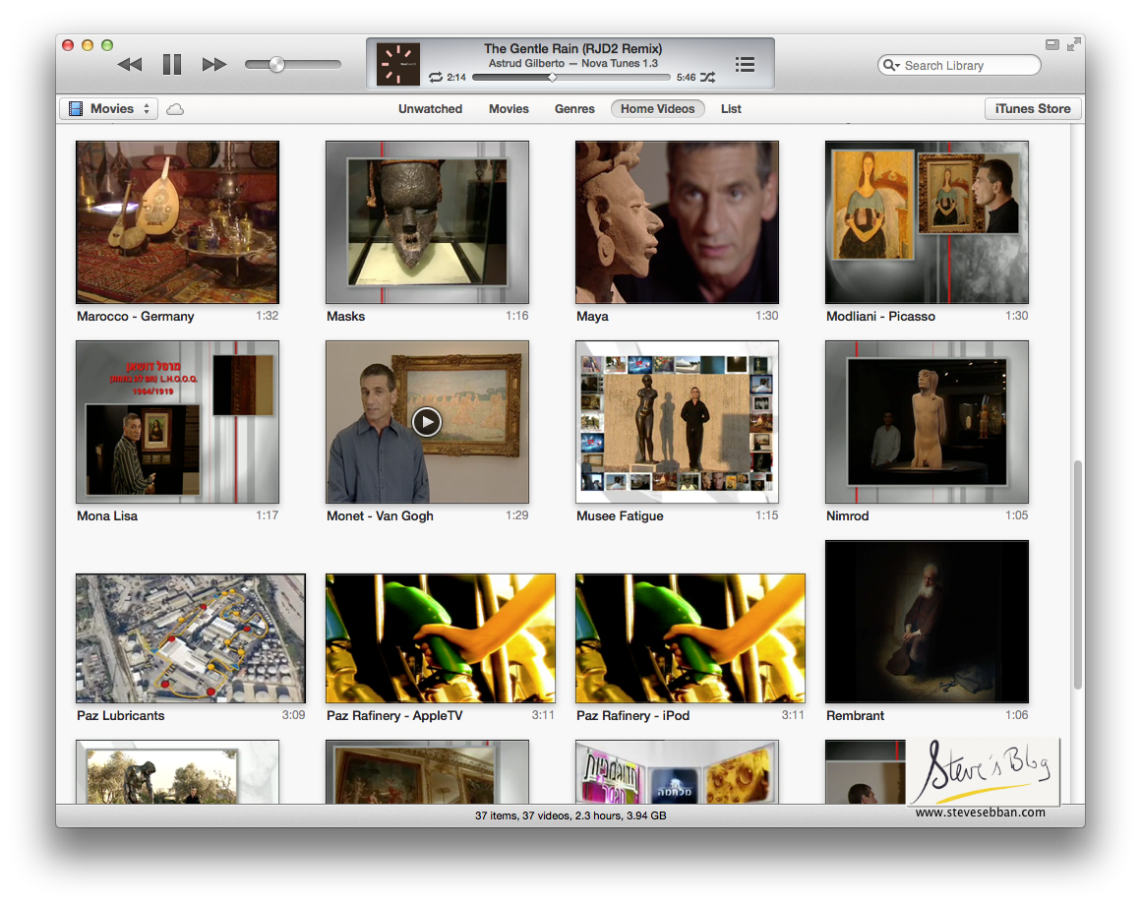Click the 'Modliani - Picasso' title label
1141x905 pixels.
coord(880,317)
